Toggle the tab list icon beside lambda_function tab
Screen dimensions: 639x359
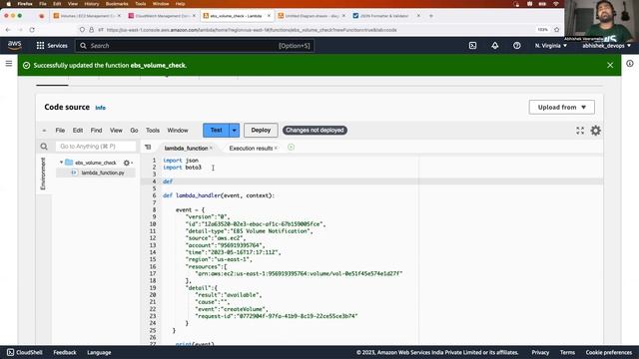coord(148,148)
